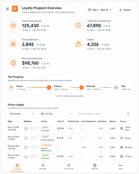Click the download icon on Export
The height and width of the screenshot is (174, 139).
tap(120, 10)
